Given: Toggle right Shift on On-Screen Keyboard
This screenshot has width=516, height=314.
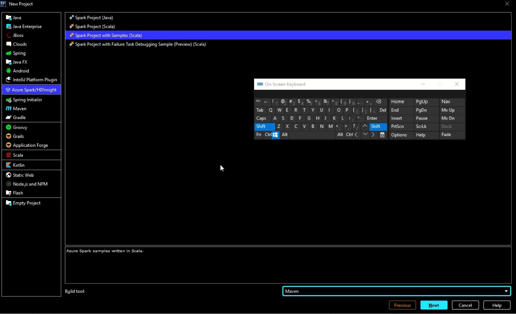Looking at the screenshot, I should pyautogui.click(x=378, y=127).
